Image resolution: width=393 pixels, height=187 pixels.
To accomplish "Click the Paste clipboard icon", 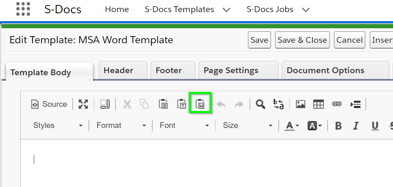I will (x=163, y=104).
